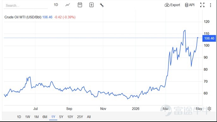Click the -0.42 (-0.39%) change text

tap(65, 17)
